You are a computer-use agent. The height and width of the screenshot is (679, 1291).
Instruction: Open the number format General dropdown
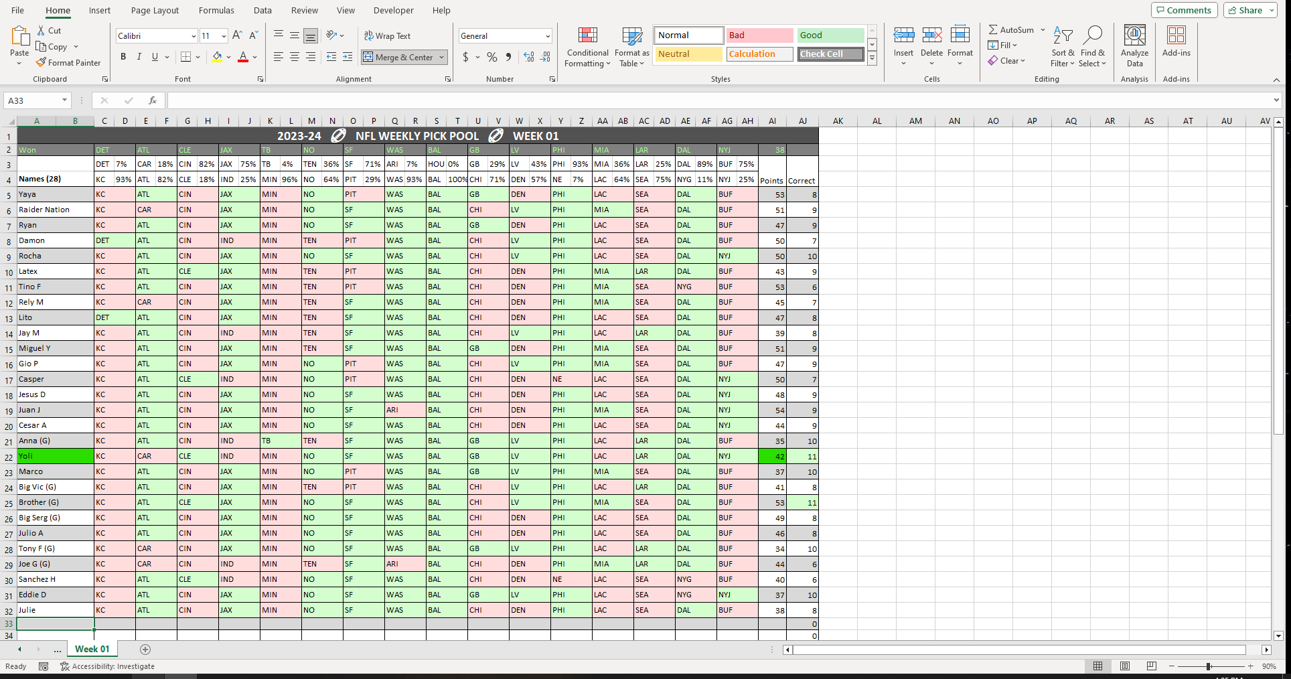[x=548, y=36]
